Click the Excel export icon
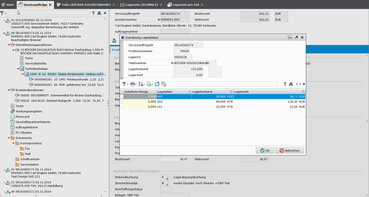 pyautogui.click(x=149, y=84)
